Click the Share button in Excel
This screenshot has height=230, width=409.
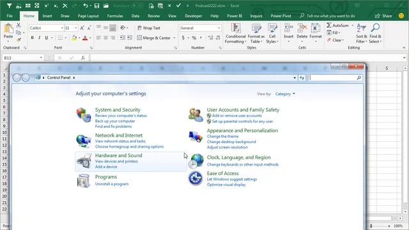pyautogui.click(x=383, y=16)
